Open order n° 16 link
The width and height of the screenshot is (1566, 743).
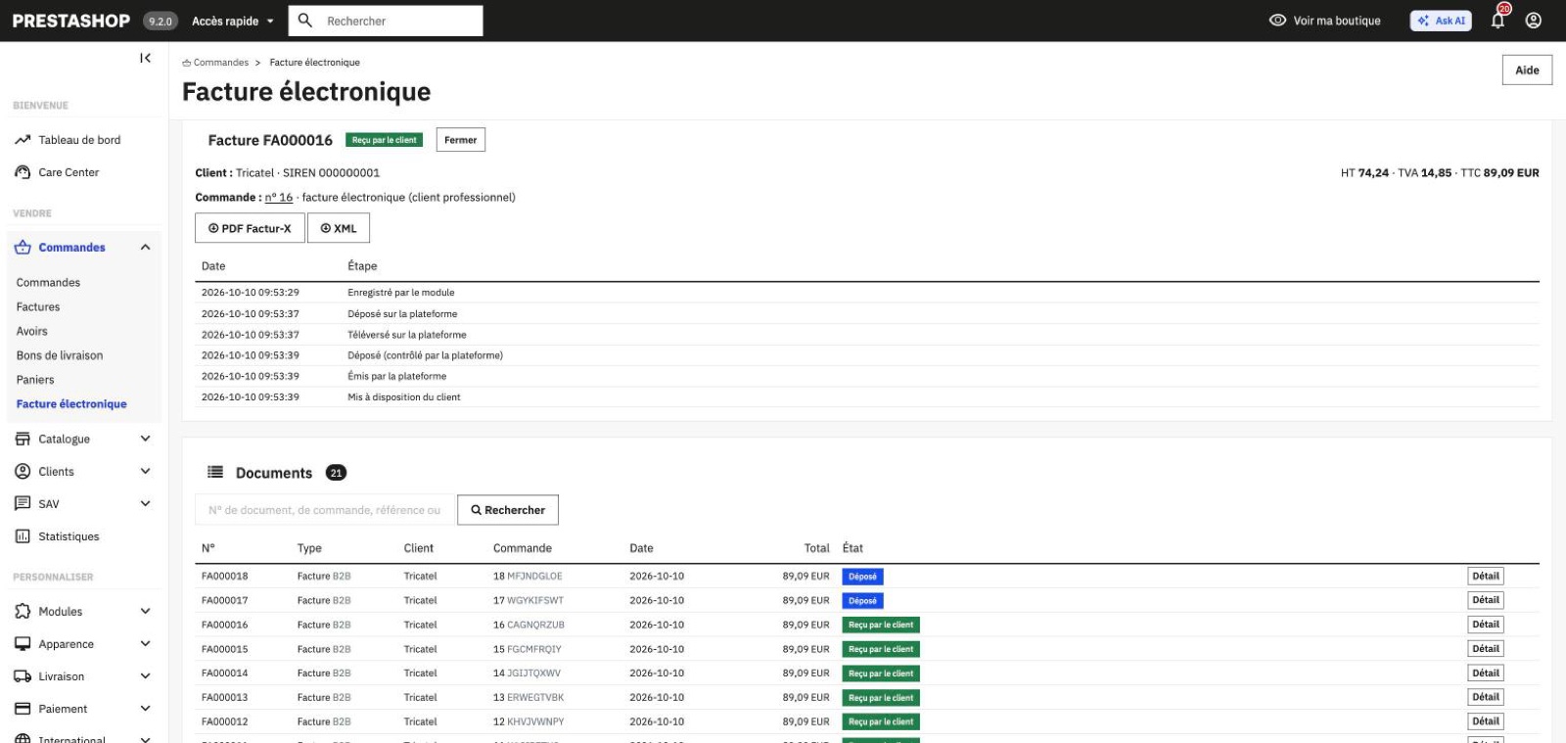(279, 198)
